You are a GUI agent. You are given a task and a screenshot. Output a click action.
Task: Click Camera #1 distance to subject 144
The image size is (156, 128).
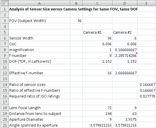click(97, 113)
